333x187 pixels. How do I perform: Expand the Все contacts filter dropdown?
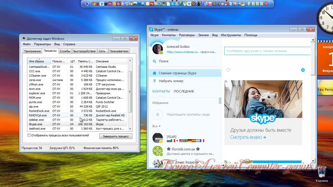click(156, 126)
